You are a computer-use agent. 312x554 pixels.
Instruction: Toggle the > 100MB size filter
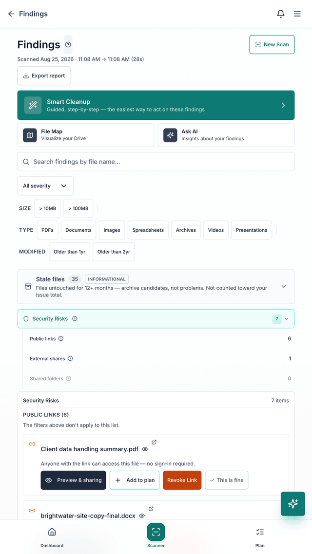point(78,208)
